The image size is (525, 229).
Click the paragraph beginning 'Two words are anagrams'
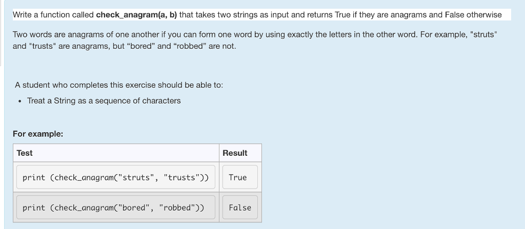(x=255, y=40)
